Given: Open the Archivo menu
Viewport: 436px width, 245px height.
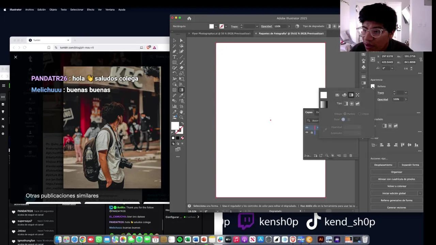Looking at the screenshot, I should [29, 10].
